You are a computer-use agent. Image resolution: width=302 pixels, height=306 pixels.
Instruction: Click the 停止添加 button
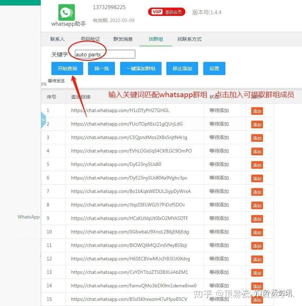point(182,68)
